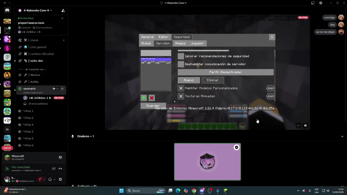This screenshot has width=347, height=195.
Task: Open the clanes channel
Action: coord(41,40)
